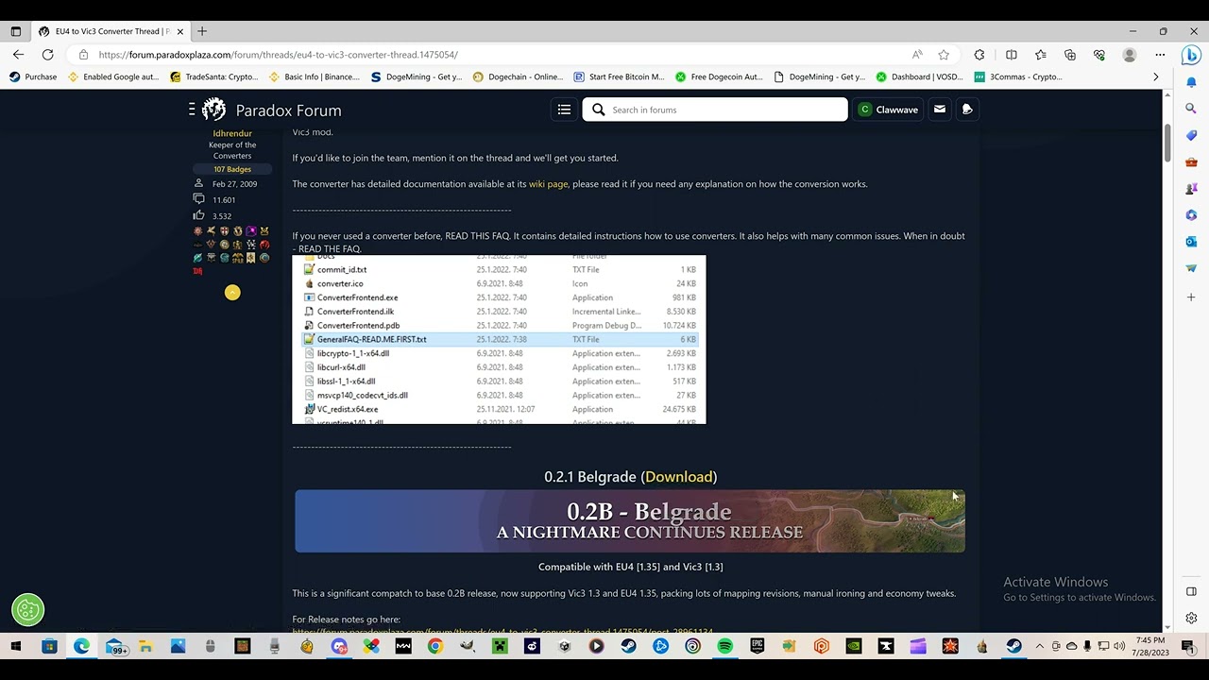The width and height of the screenshot is (1209, 680).
Task: Add this page to favorites star
Action: pos(944,55)
